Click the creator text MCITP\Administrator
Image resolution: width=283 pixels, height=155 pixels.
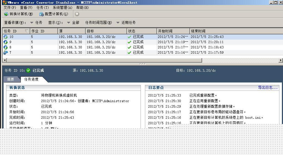point(111,101)
